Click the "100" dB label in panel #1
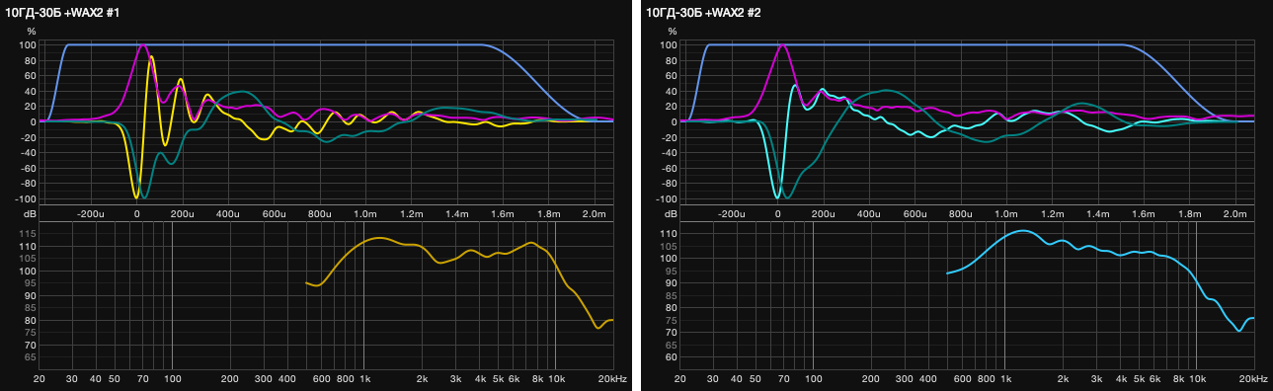1273x391 pixels. tap(27, 271)
